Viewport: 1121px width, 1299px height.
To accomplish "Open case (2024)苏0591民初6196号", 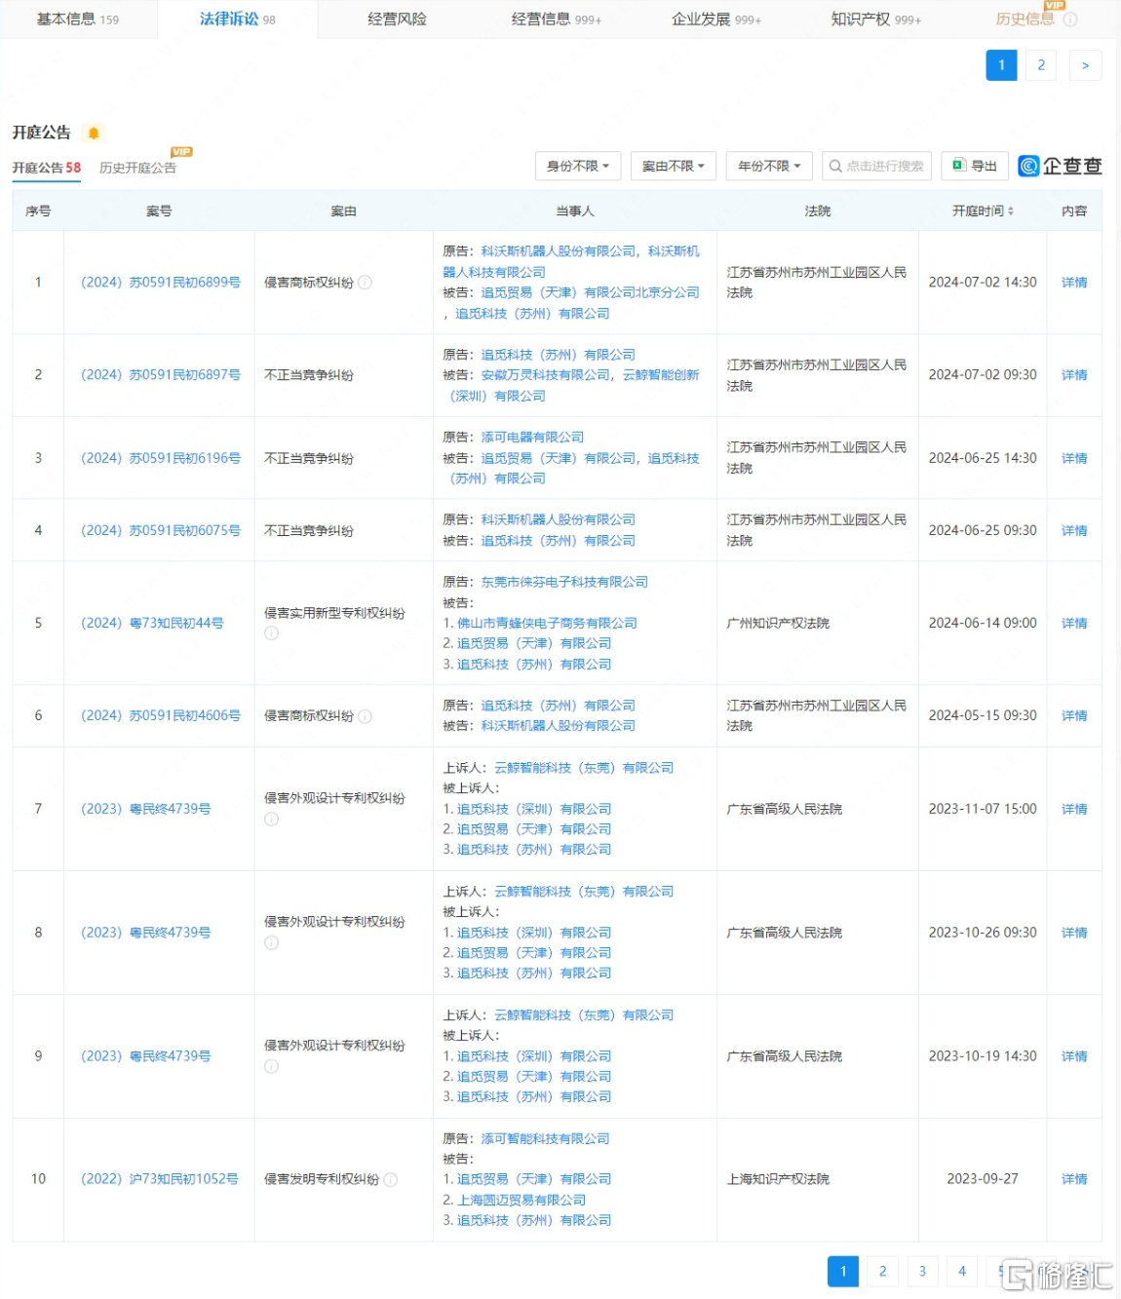I will tap(161, 458).
